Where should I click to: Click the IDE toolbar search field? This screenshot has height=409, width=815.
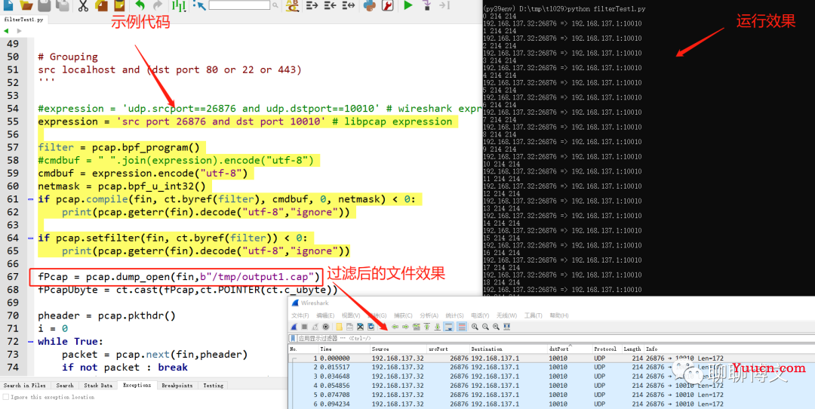click(x=240, y=5)
